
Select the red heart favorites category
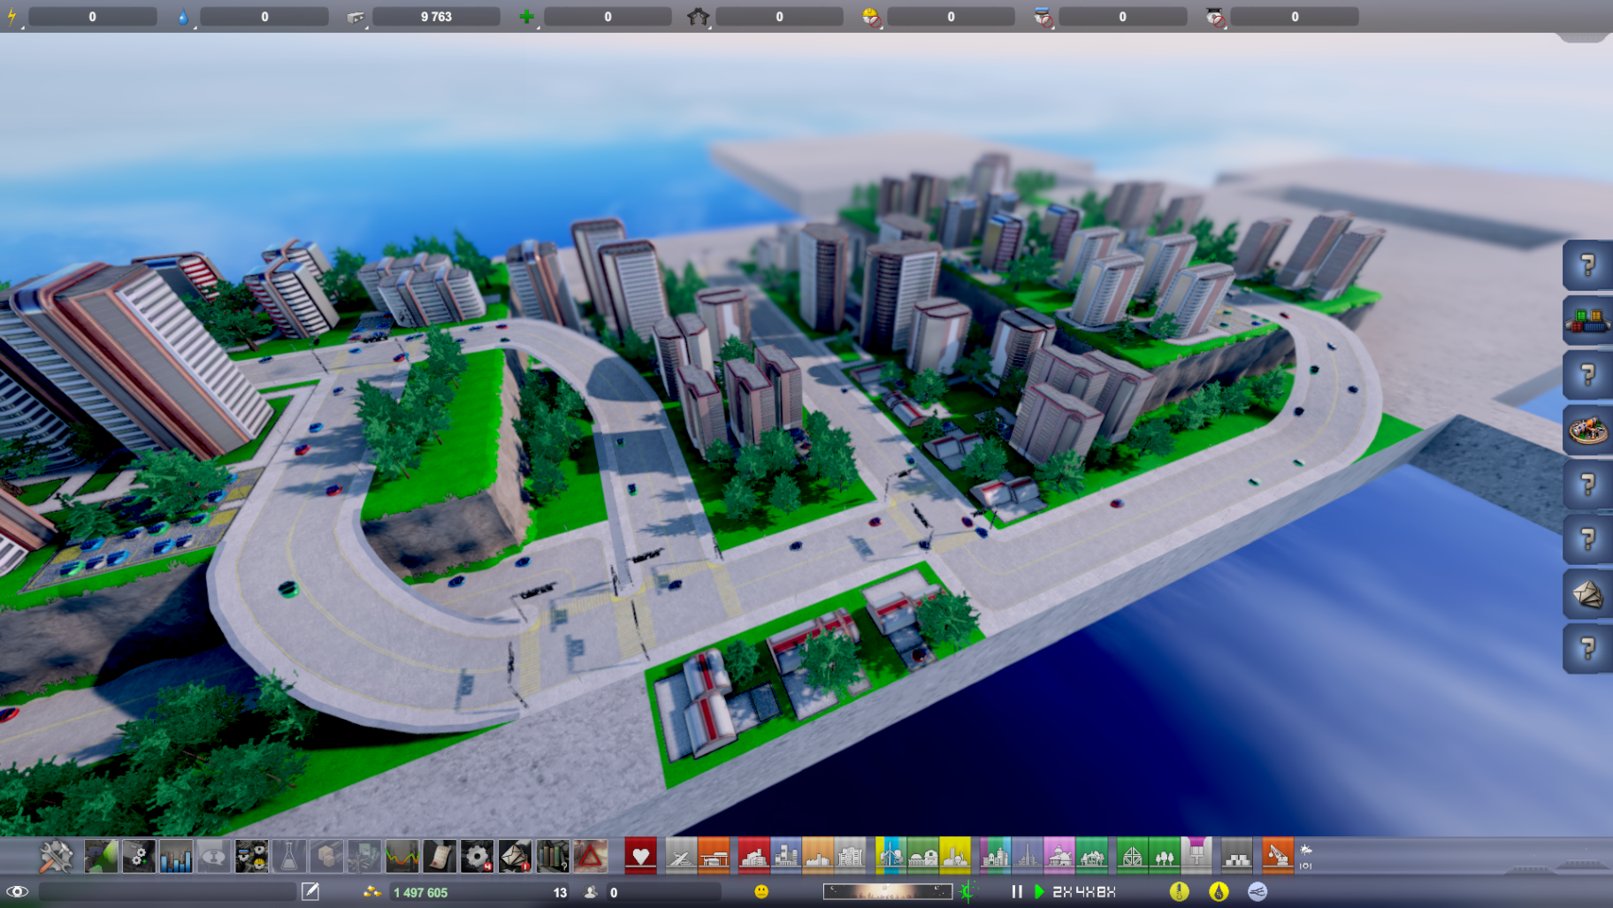coord(640,856)
